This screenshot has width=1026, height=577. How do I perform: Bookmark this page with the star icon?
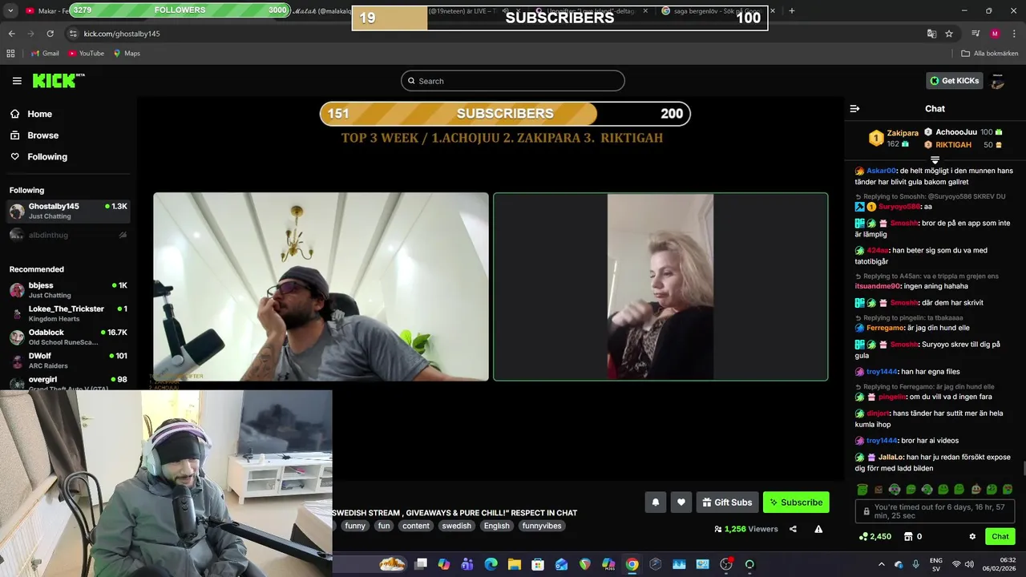coord(949,34)
